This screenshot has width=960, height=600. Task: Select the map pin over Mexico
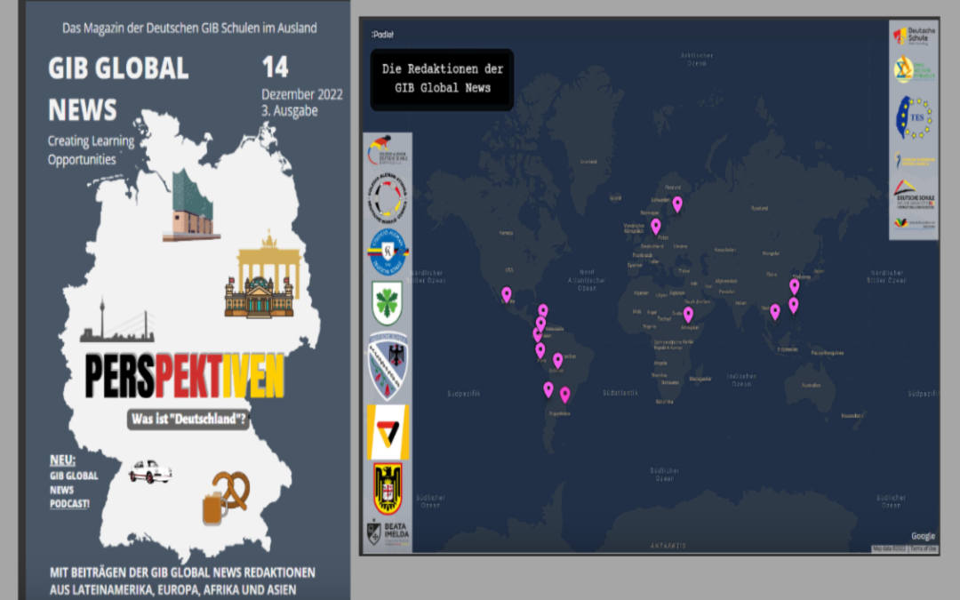[507, 294]
